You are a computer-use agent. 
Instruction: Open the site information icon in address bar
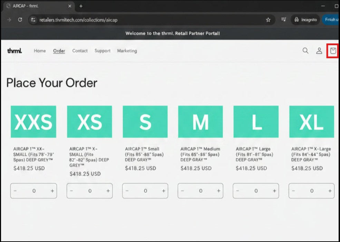pyautogui.click(x=33, y=20)
